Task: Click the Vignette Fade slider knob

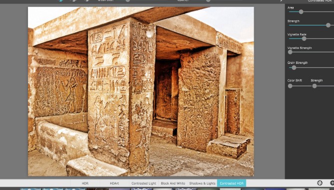Action: click(304, 39)
